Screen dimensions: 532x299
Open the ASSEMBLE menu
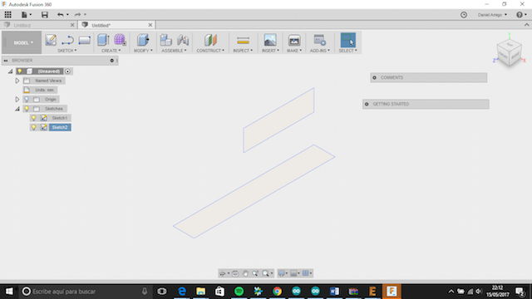click(x=174, y=51)
